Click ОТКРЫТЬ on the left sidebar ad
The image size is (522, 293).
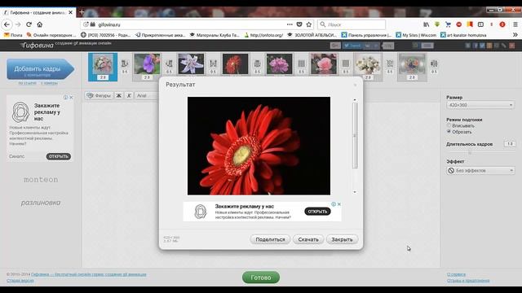(58, 156)
